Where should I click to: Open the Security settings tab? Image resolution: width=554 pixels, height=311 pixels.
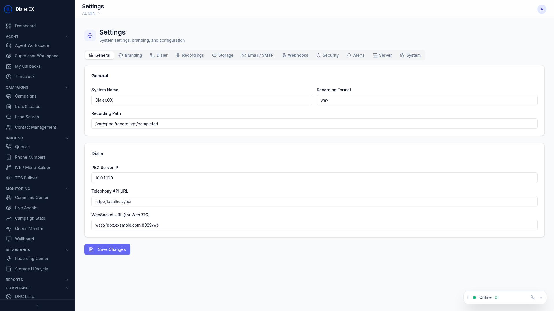pyautogui.click(x=327, y=55)
